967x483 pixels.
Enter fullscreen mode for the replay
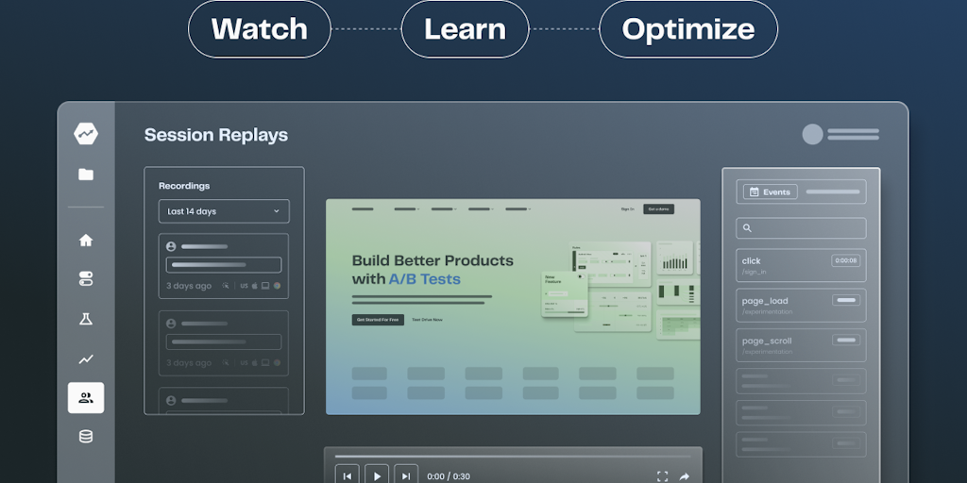click(x=662, y=476)
